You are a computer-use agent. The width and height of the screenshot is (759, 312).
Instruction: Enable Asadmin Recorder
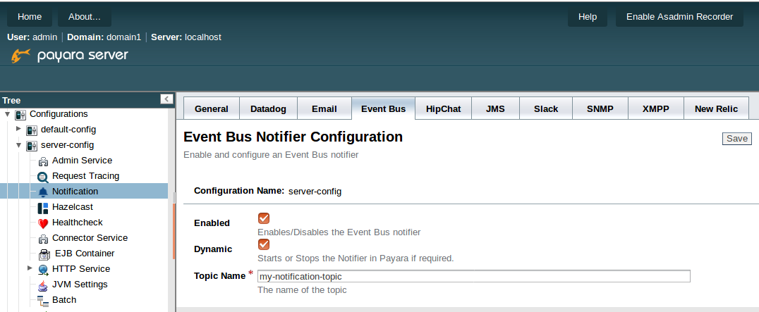679,17
